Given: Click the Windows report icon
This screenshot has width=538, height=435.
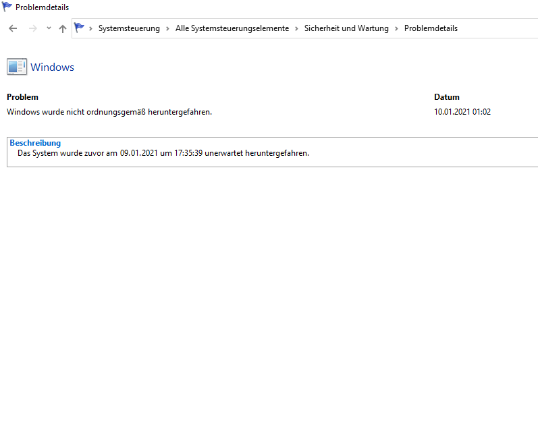Looking at the screenshot, I should point(17,67).
